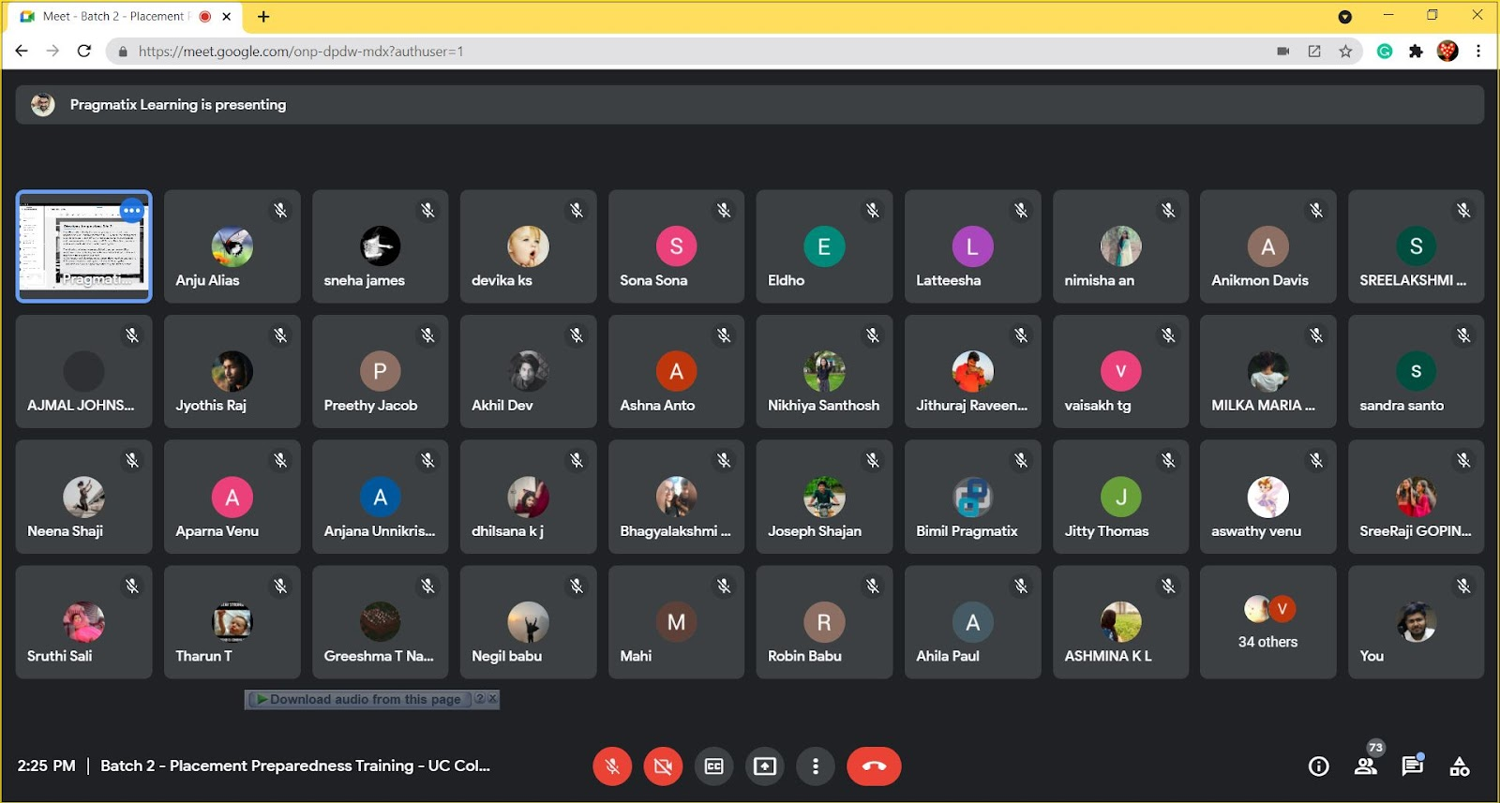This screenshot has height=803, width=1500.
Task: Close the Meet - Batch 2 tab
Action: point(227,17)
